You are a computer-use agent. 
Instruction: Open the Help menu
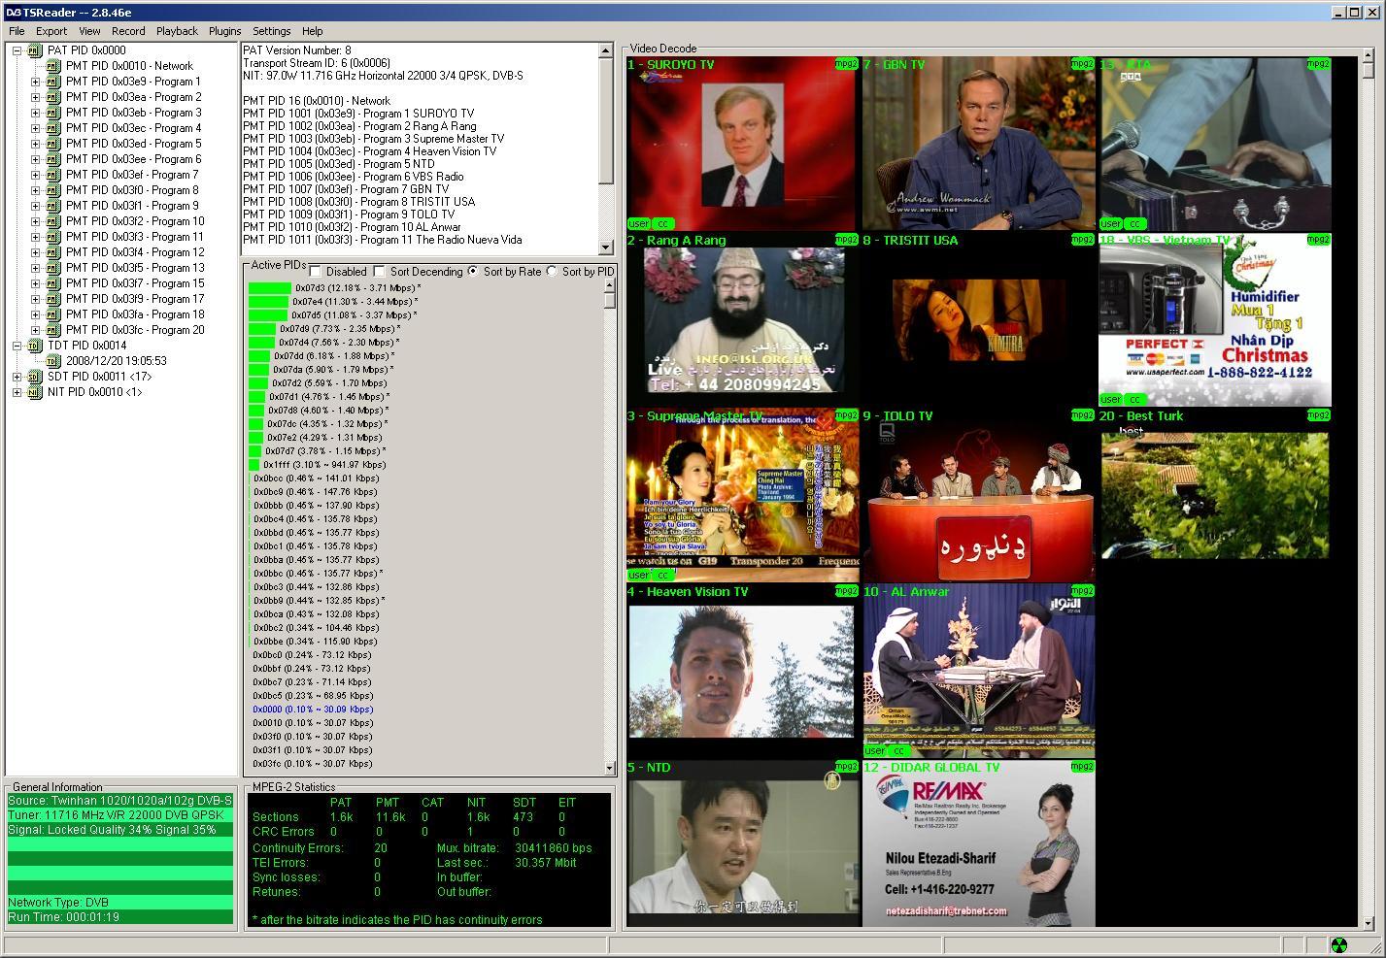point(312,31)
